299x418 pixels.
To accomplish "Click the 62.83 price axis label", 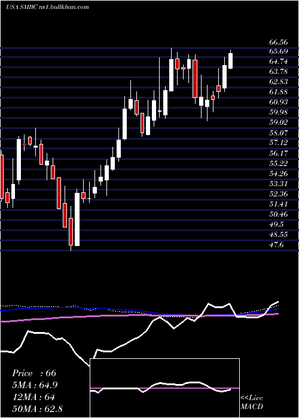I will pyautogui.click(x=279, y=82).
